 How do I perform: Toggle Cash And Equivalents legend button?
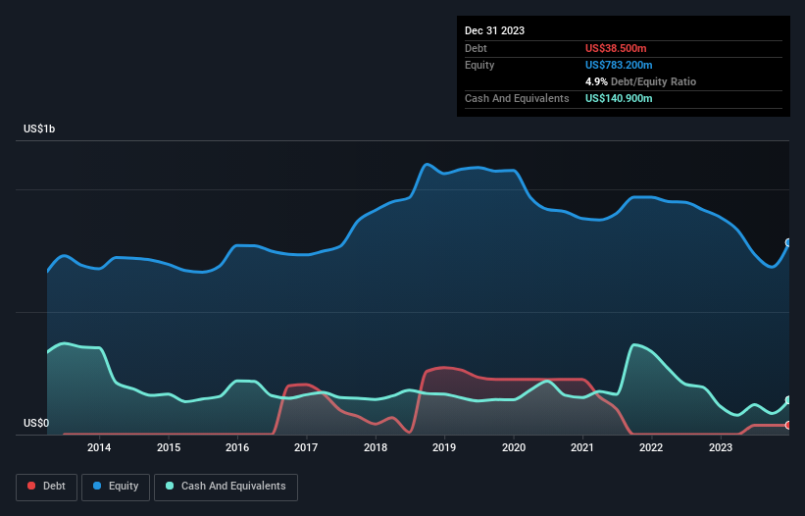coord(226,487)
